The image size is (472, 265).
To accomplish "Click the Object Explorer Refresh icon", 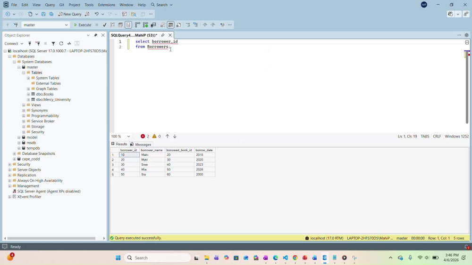I will pyautogui.click(x=61, y=43).
